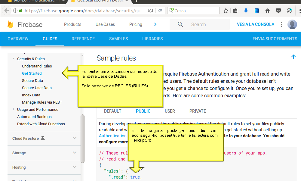
Task: Open Understand Rules guide
Action: [37, 66]
